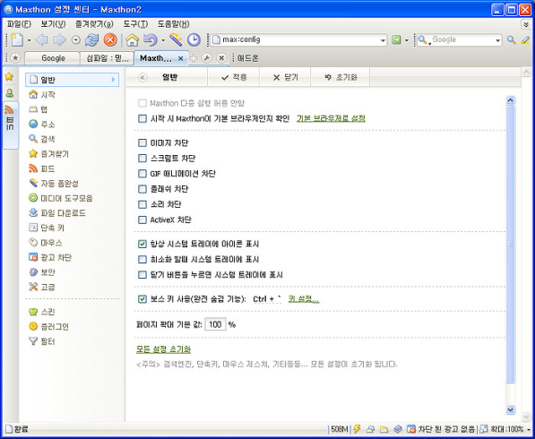Click the refresh page icon
The height and width of the screenshot is (439, 535).
[91, 40]
